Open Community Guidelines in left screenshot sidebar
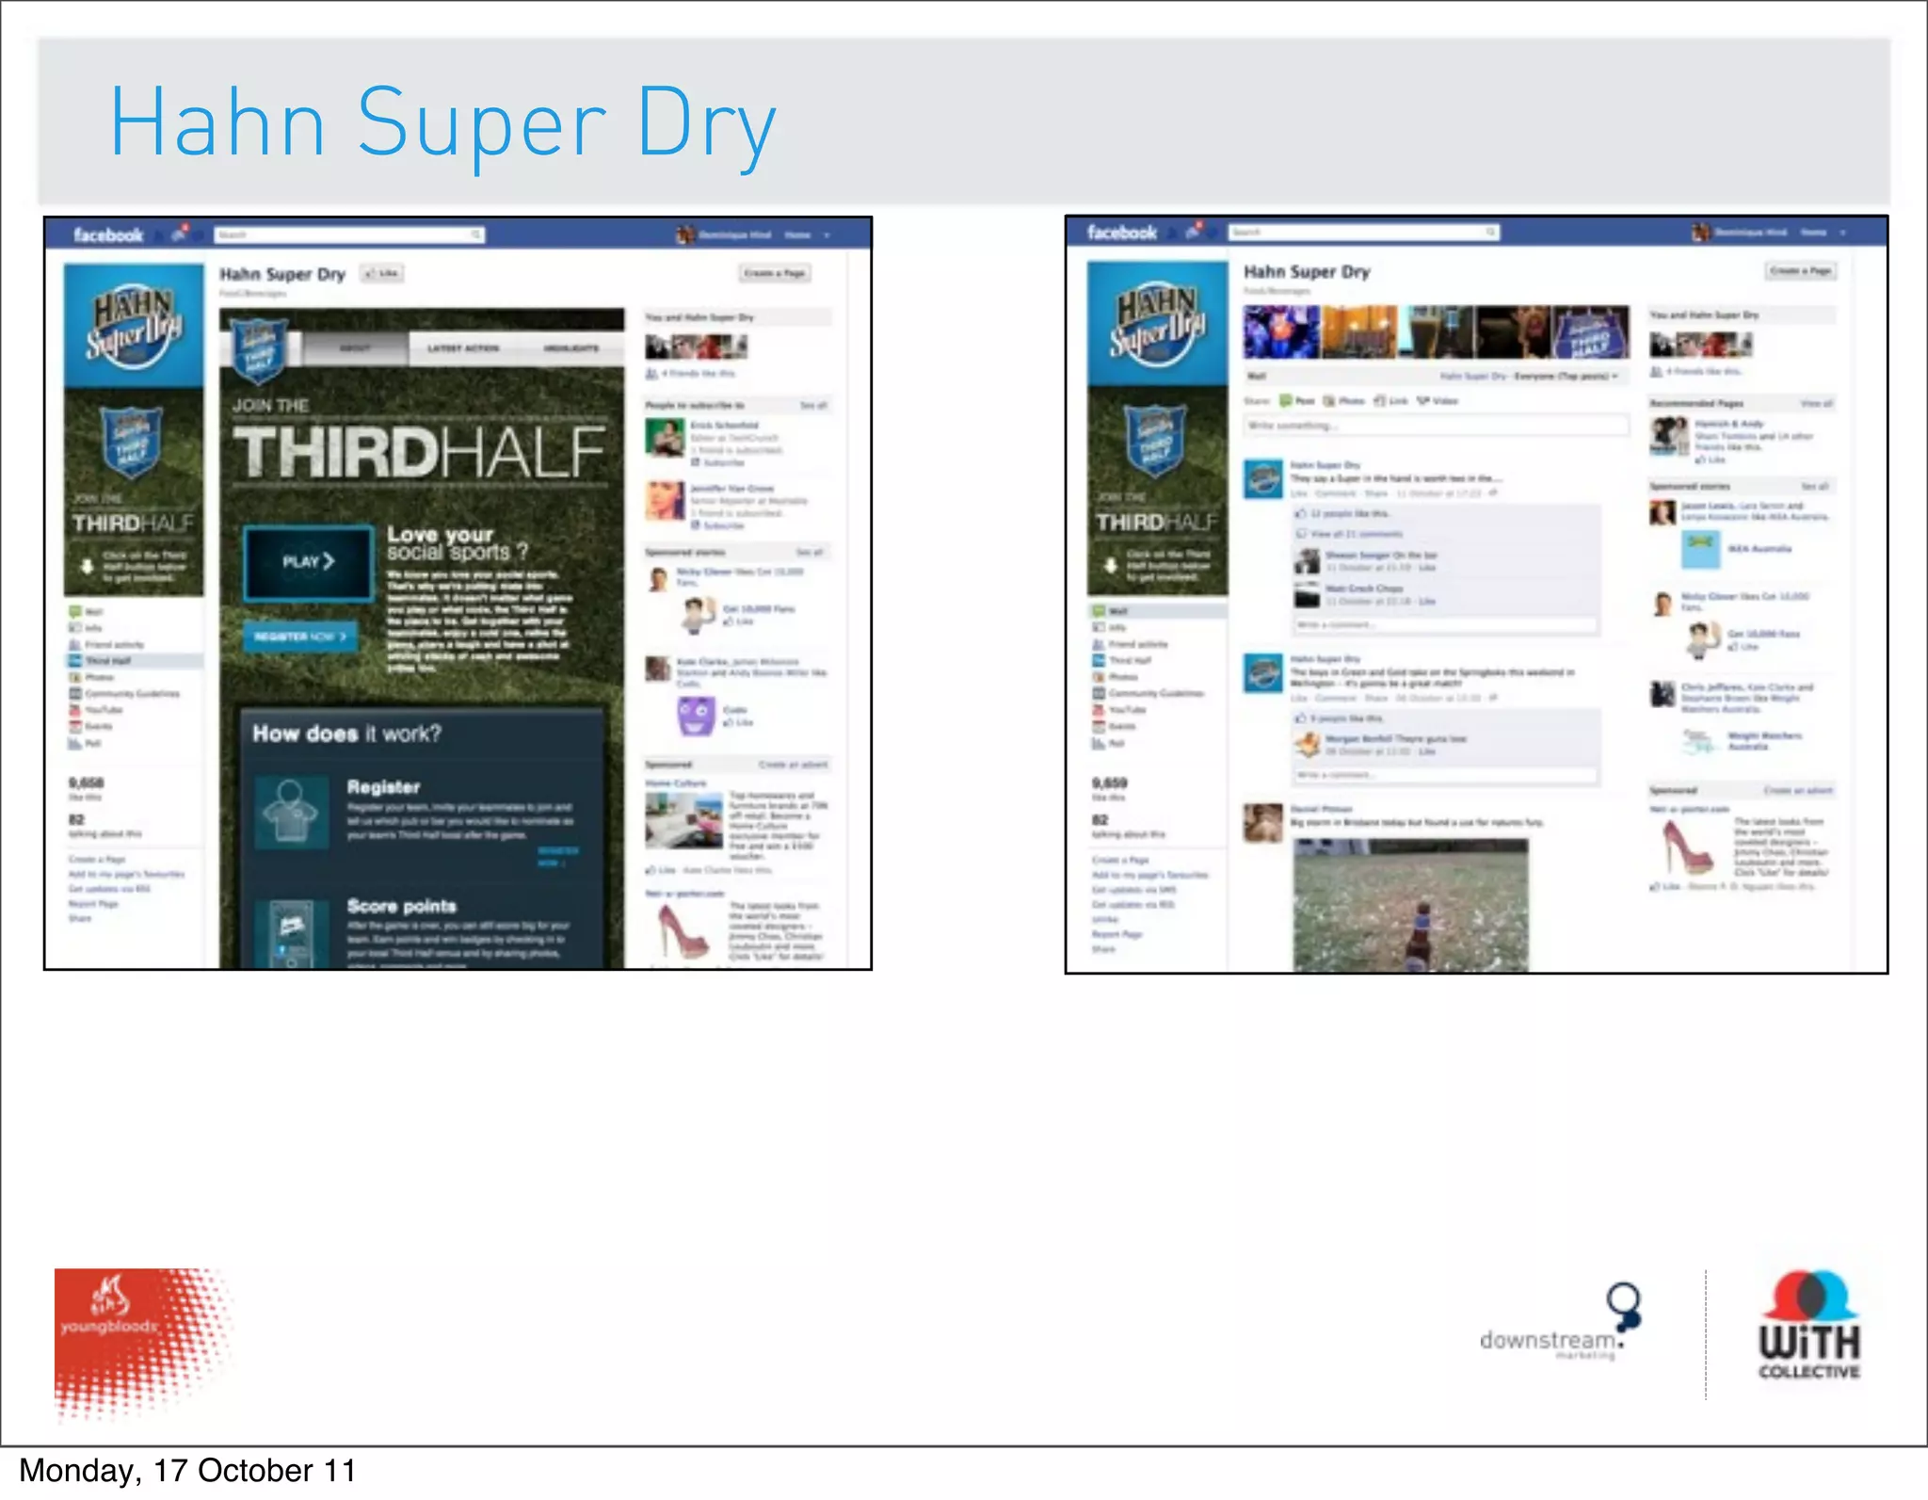 pyautogui.click(x=132, y=694)
